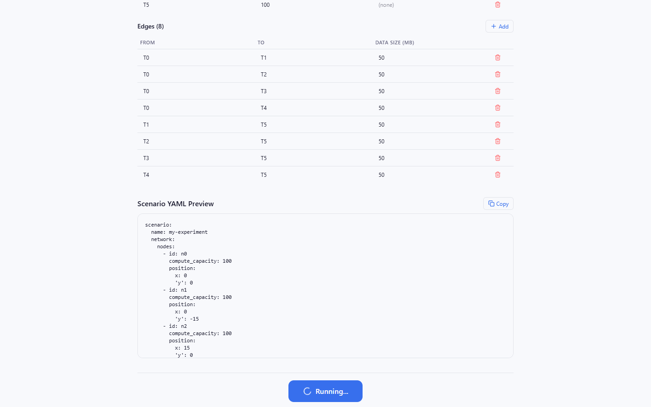Delete the T2 to T5 edge
The width and height of the screenshot is (651, 407).
point(497,141)
